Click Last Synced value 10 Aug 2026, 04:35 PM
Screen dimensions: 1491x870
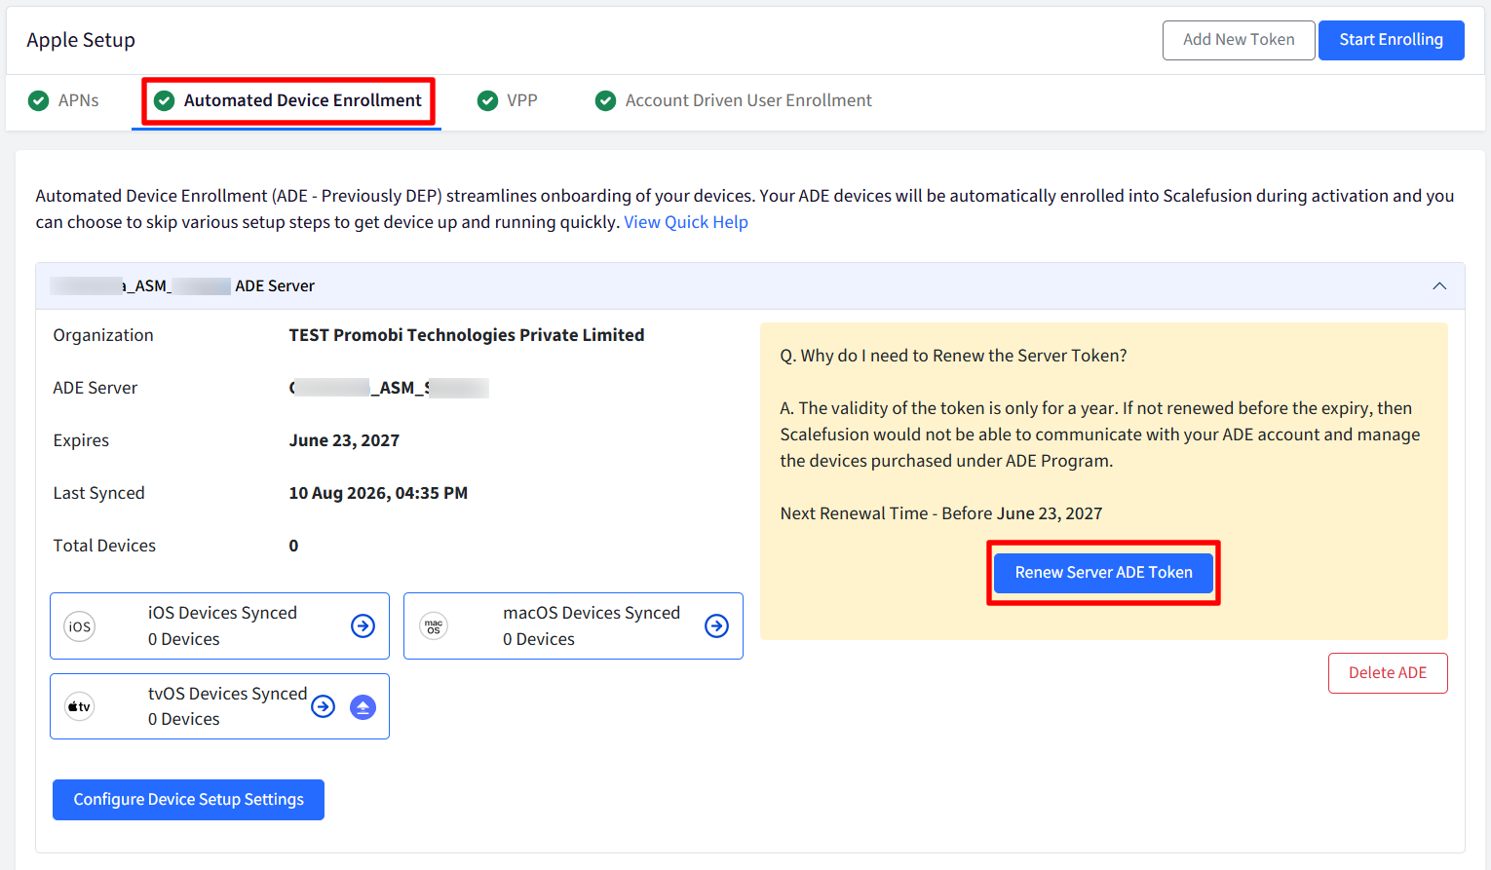pyautogui.click(x=378, y=493)
